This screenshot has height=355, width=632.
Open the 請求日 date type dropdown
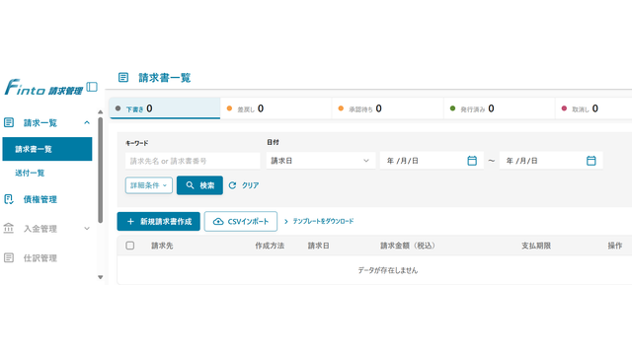321,161
